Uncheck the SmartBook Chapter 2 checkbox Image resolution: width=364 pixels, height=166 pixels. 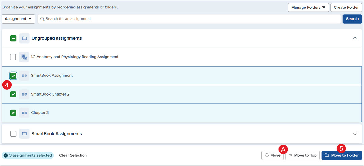(x=13, y=94)
